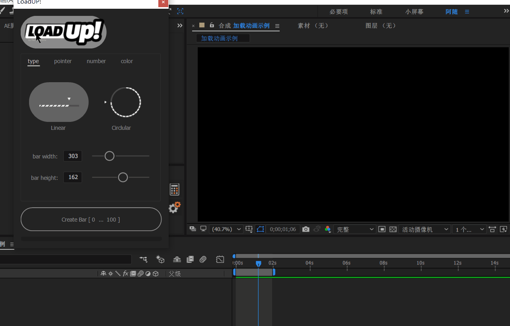Select the type tab in LoadUP
510x326 pixels.
[x=33, y=61]
